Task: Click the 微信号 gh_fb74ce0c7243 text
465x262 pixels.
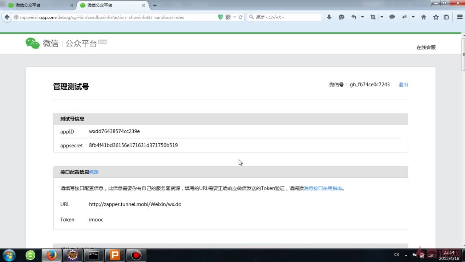Action: coord(359,85)
